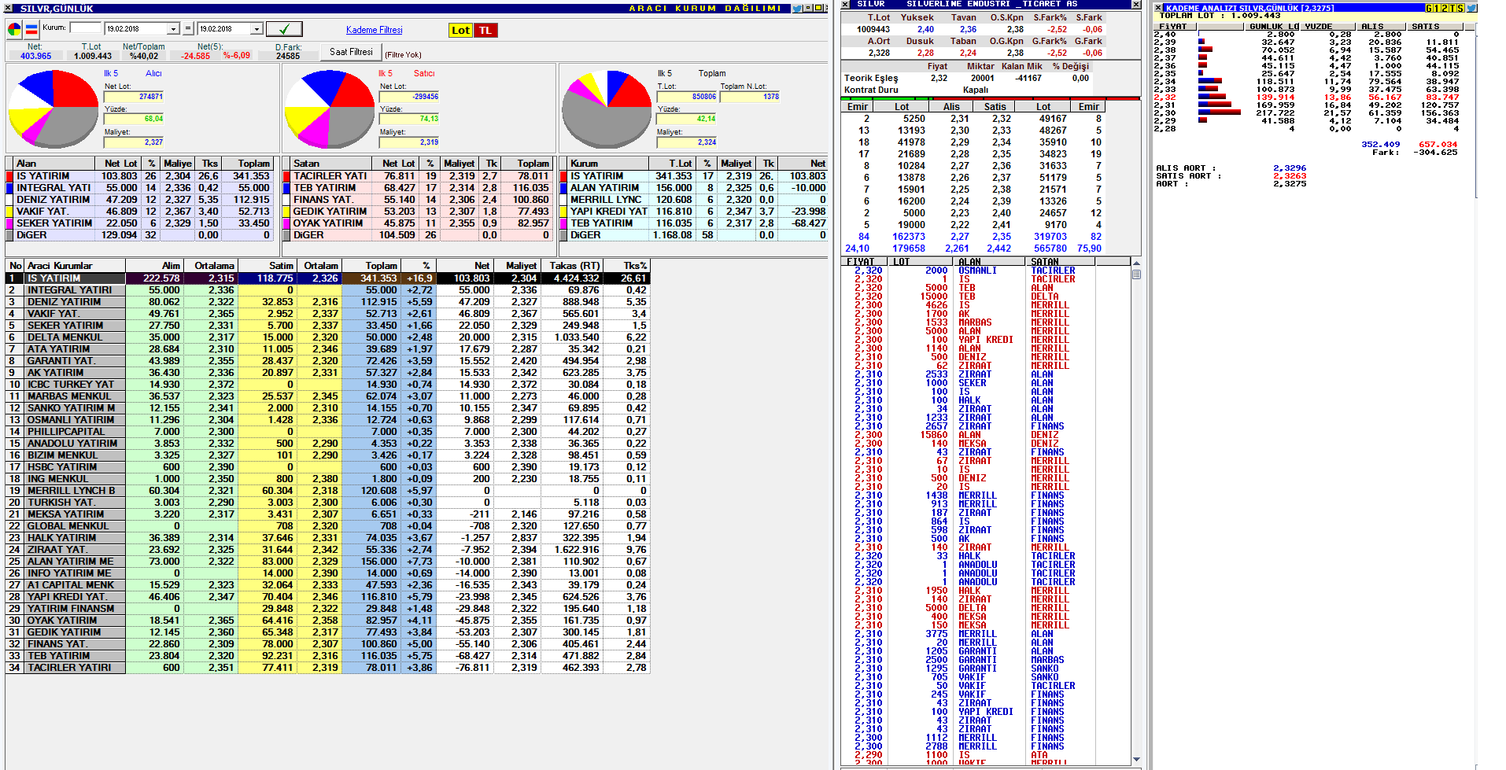Click scroll up arrow in trades list

click(1136, 263)
